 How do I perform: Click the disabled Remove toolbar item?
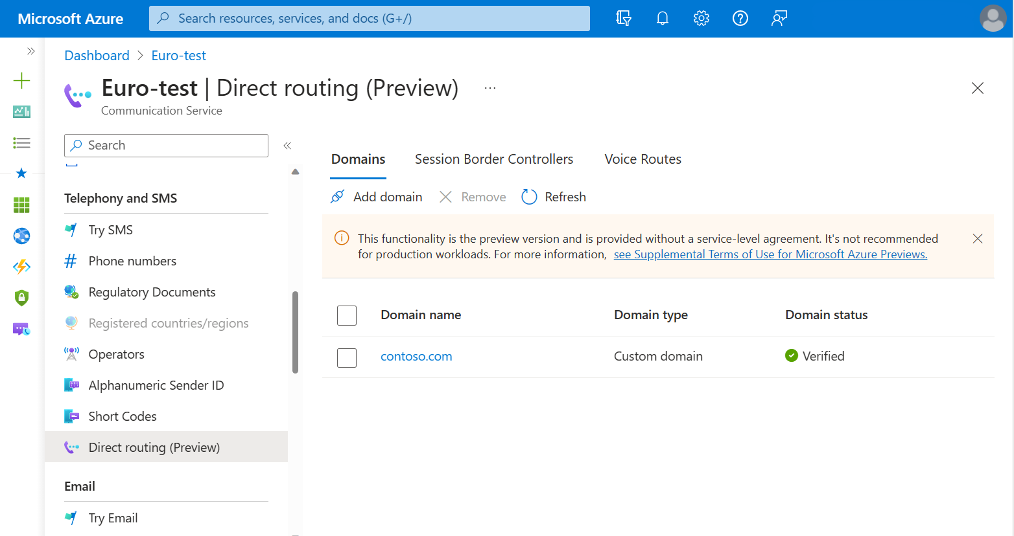pos(473,197)
